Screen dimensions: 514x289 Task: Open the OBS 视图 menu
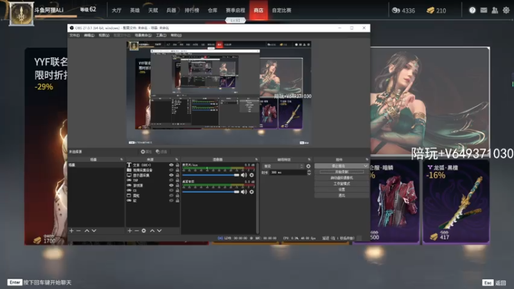(104, 35)
